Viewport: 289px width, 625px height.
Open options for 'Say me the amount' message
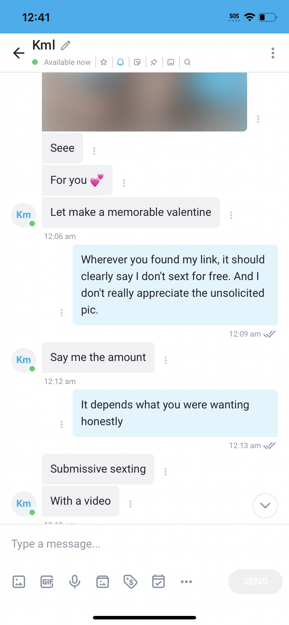166,360
